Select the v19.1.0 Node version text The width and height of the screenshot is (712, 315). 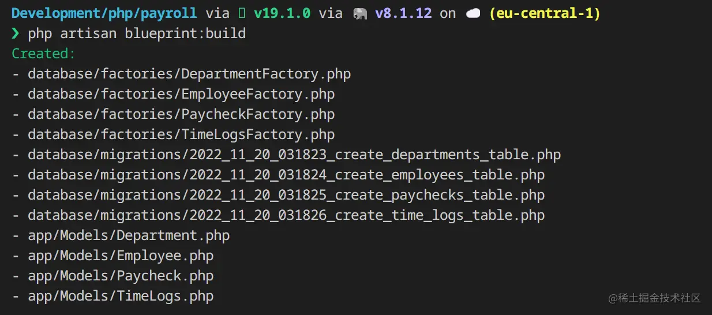(282, 13)
